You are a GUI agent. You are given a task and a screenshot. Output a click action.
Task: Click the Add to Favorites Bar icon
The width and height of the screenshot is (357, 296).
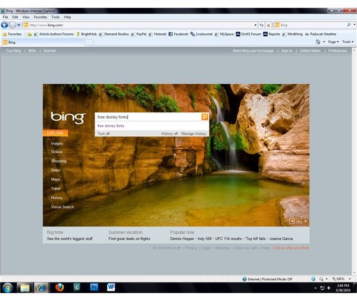(x=29, y=34)
